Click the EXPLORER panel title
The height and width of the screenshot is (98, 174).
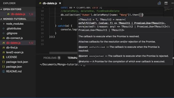[9, 3]
